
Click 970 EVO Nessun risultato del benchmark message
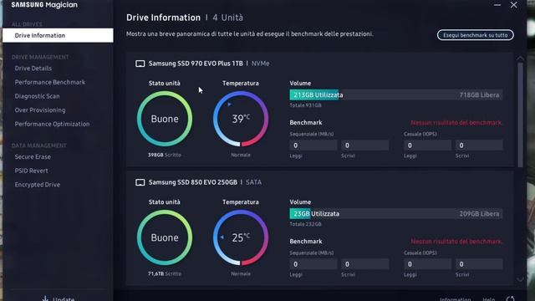(456, 123)
